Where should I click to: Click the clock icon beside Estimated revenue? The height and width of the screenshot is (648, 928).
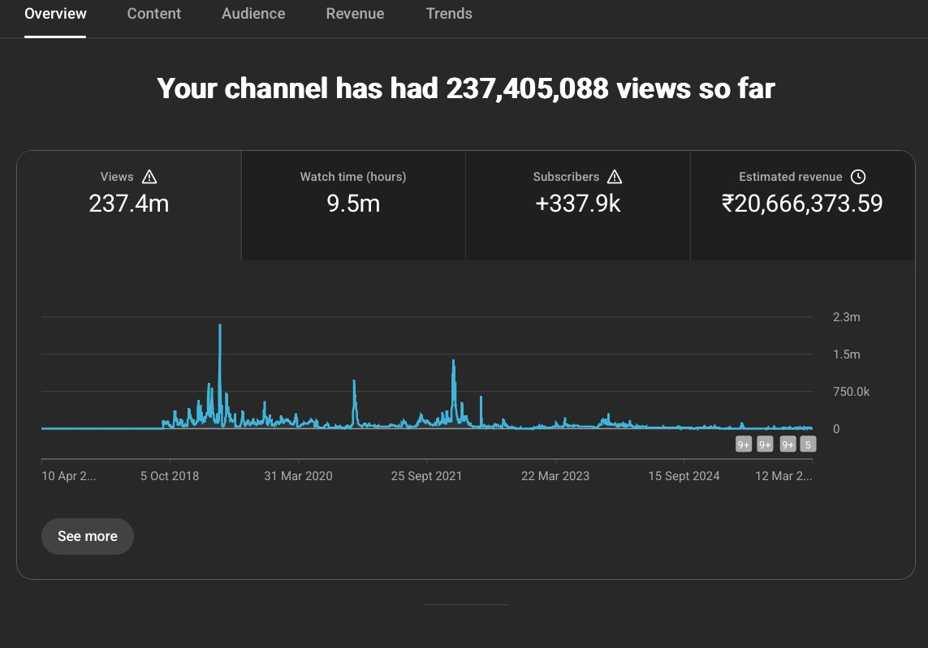tap(858, 177)
